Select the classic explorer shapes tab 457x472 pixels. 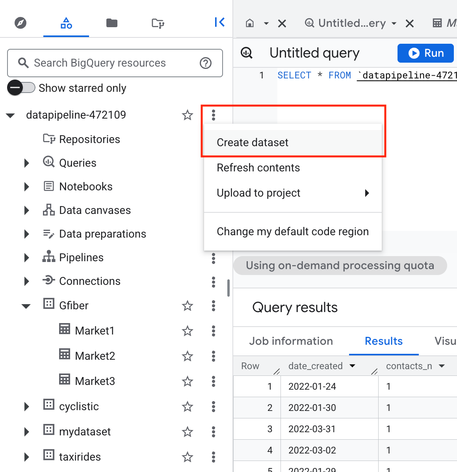coord(66,23)
